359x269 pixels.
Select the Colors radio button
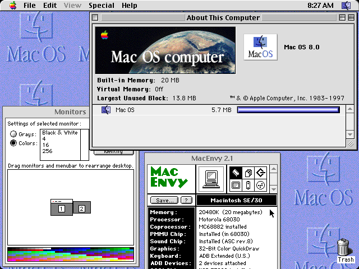[13, 143]
